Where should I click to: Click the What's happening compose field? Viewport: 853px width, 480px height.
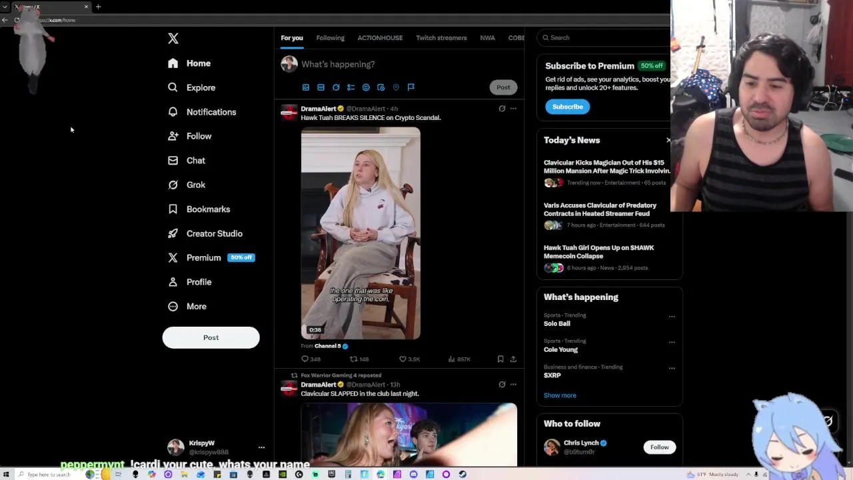click(x=407, y=64)
